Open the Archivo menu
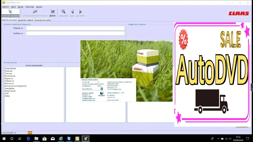This screenshot has height=142, width=253. tap(6, 7)
